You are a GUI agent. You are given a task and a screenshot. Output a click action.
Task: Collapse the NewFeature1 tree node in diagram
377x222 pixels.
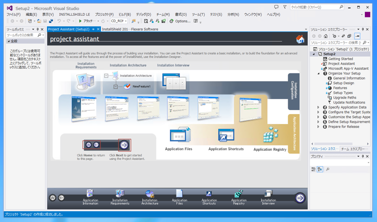[115, 86]
